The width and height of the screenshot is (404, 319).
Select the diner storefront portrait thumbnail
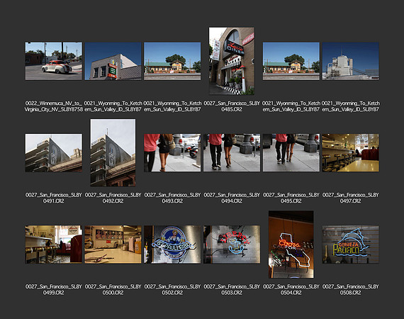(x=232, y=61)
